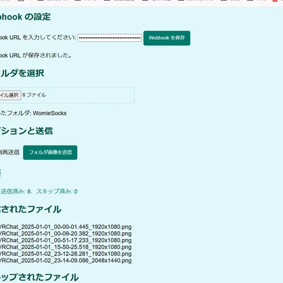283x283 pixels.
Task: Click the folder name 'WomieSocks'
Action: (49, 113)
